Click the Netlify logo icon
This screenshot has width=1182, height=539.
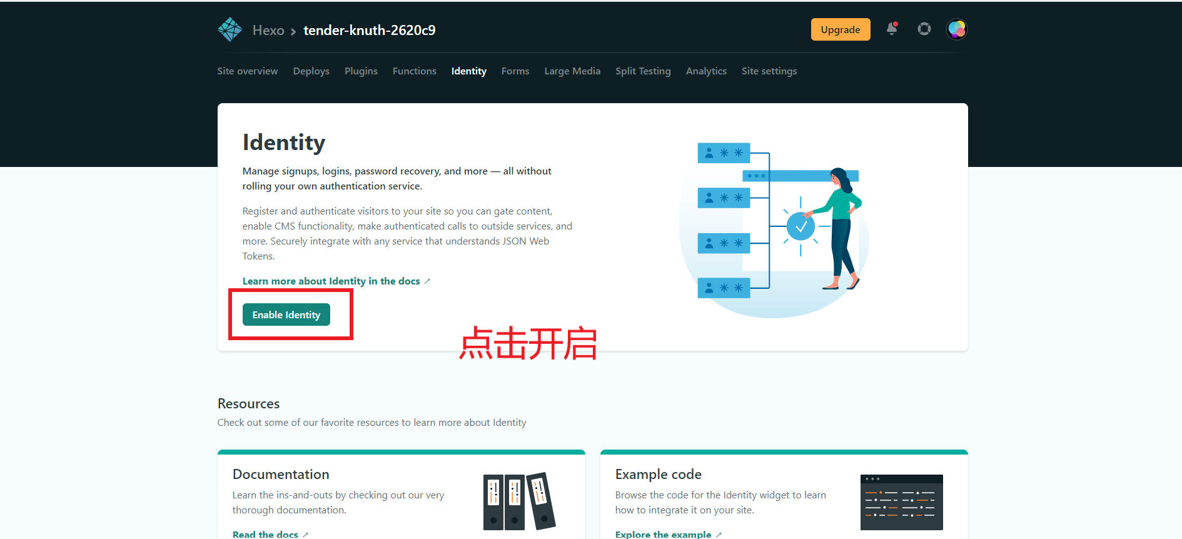[x=230, y=29]
